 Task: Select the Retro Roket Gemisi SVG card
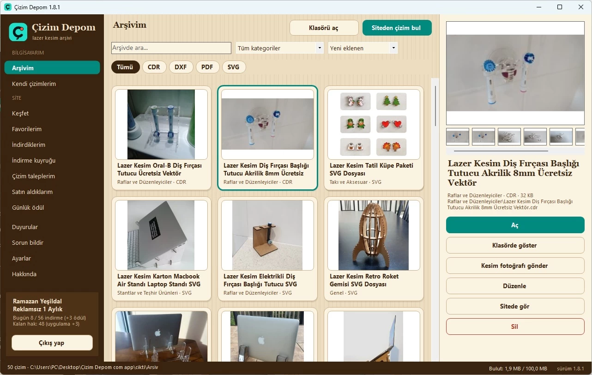click(374, 248)
